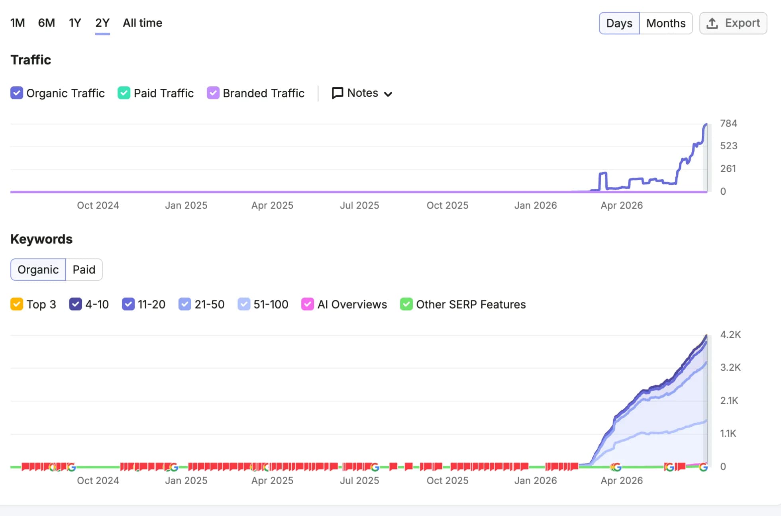Toggle the Paid Traffic checkbox

124,93
